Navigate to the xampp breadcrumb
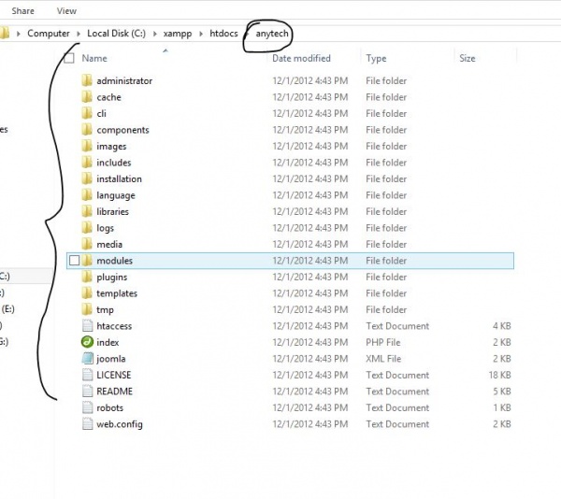Viewport: 561px width, 499px height. 178,34
